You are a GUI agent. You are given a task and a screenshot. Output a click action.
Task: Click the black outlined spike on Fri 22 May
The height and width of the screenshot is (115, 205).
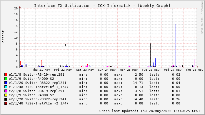click(x=66, y=55)
